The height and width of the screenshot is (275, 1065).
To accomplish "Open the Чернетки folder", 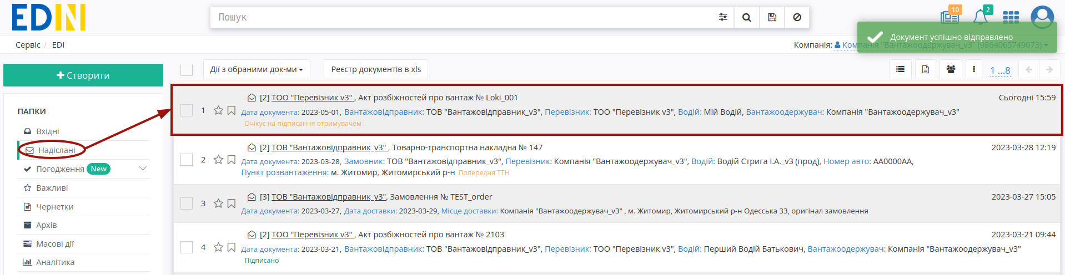I will [x=54, y=207].
